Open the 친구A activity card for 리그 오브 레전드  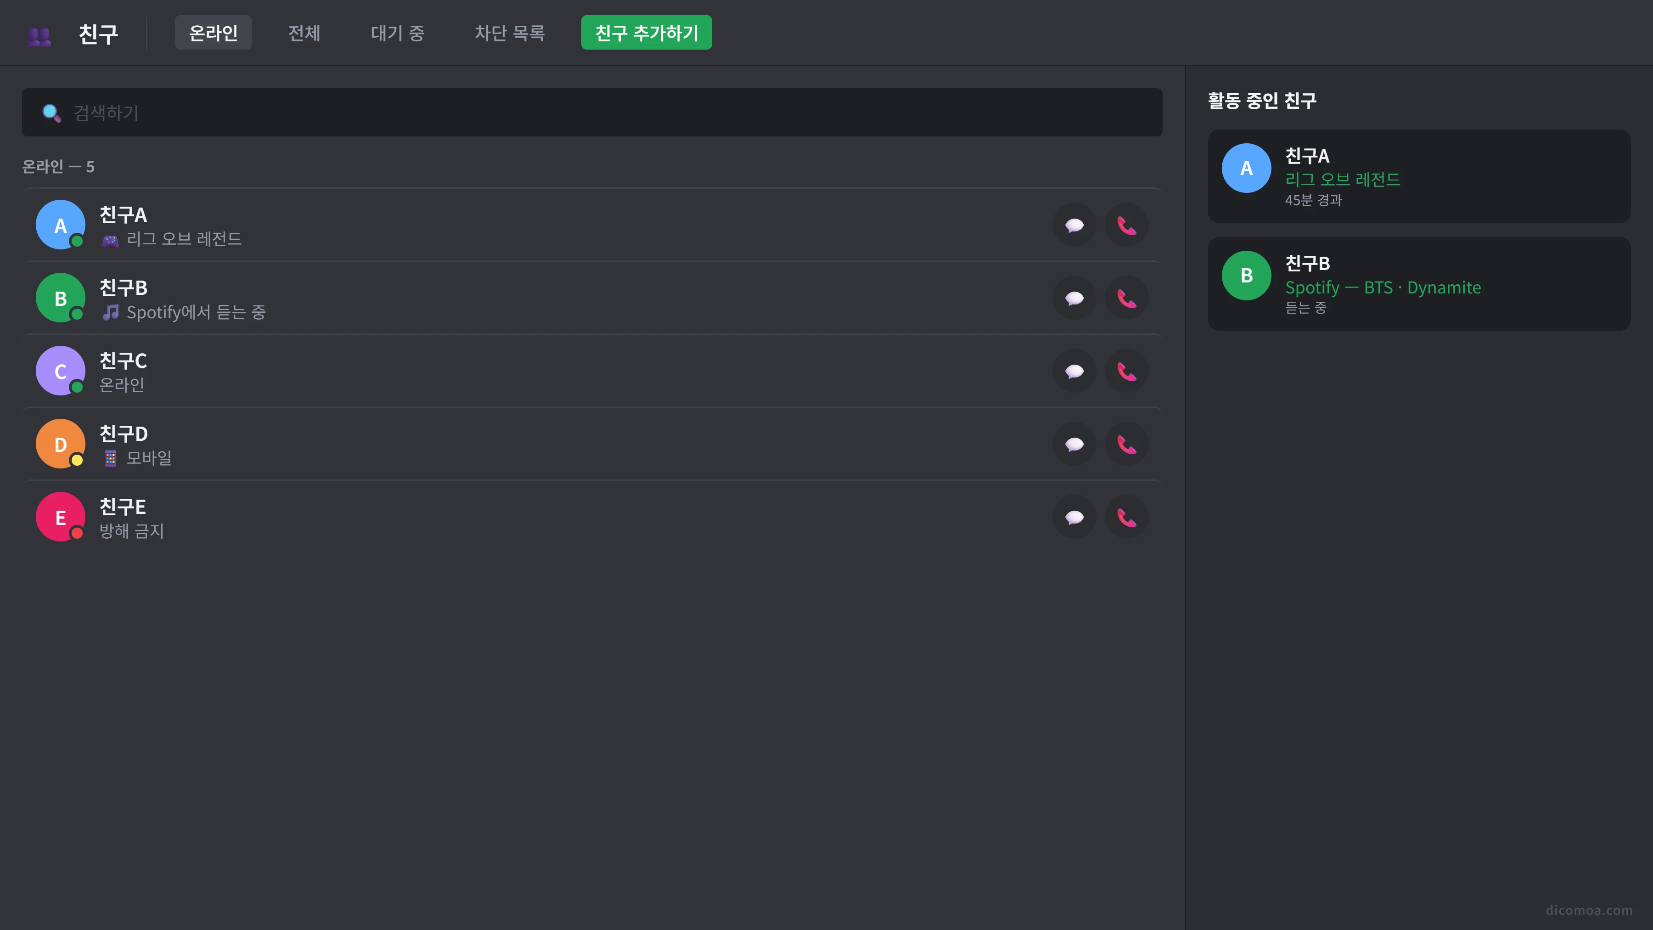coord(1419,176)
